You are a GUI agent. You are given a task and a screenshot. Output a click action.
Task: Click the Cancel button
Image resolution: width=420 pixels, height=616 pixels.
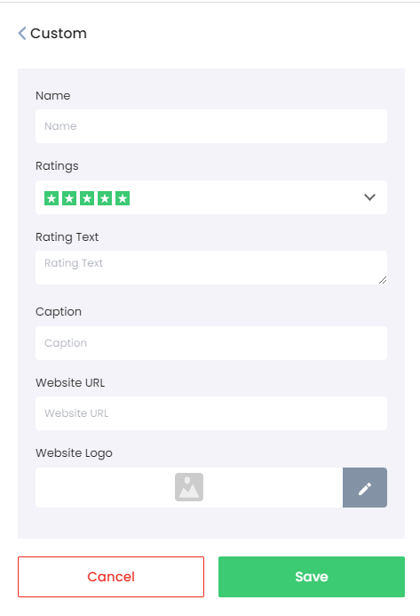coord(111,577)
